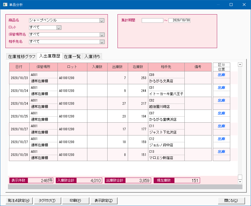
Task: Select the 在庫一覧 tab
Action: pos(72,56)
